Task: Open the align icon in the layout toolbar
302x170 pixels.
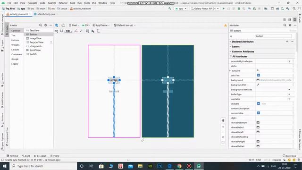Action: (x=93, y=31)
